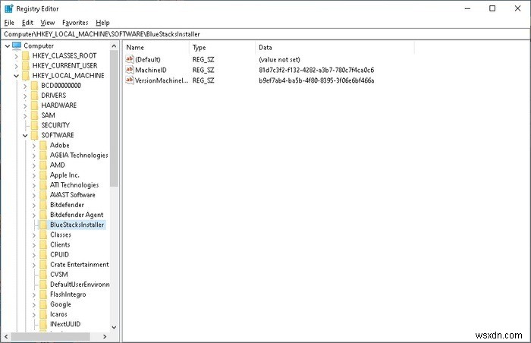Expand the BCD00000000 key
Viewport: 531px width, 343px height.
(25, 86)
